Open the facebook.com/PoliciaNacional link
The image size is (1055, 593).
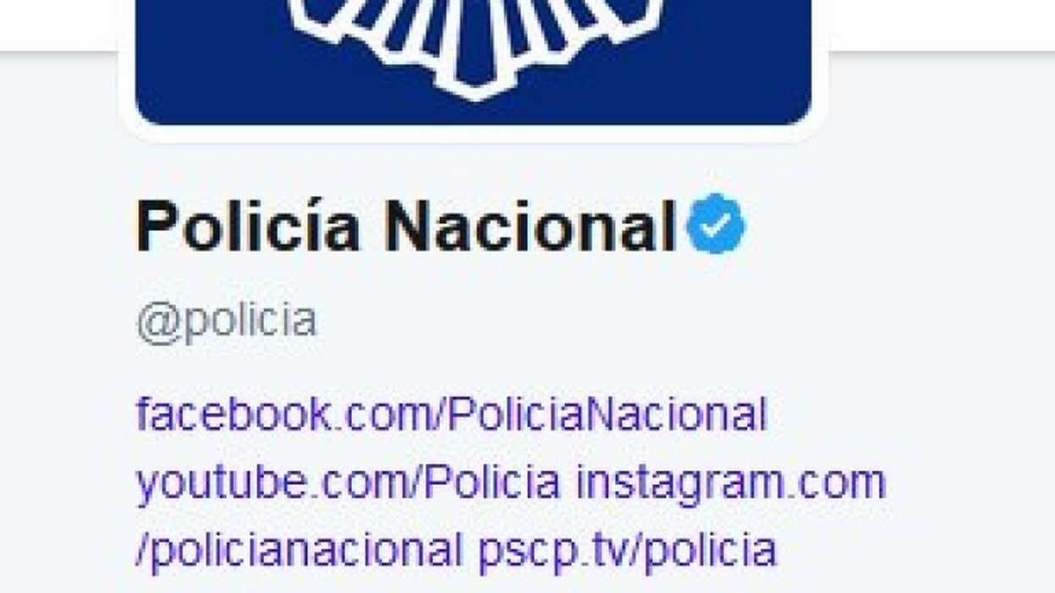[x=451, y=415]
